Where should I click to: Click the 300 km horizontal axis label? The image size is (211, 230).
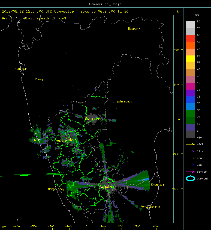point(138,226)
